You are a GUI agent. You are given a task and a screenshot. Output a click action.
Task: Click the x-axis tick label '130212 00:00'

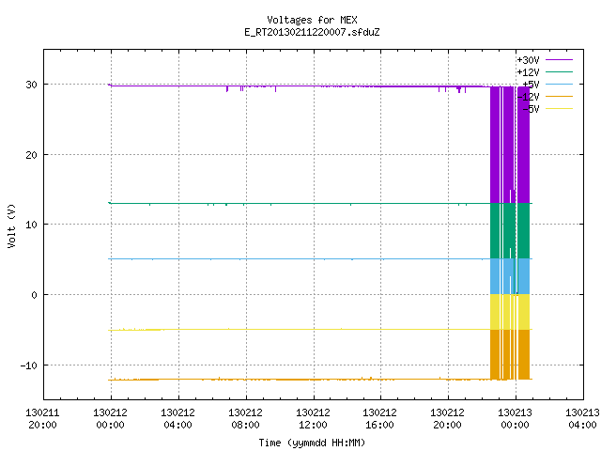(x=111, y=419)
